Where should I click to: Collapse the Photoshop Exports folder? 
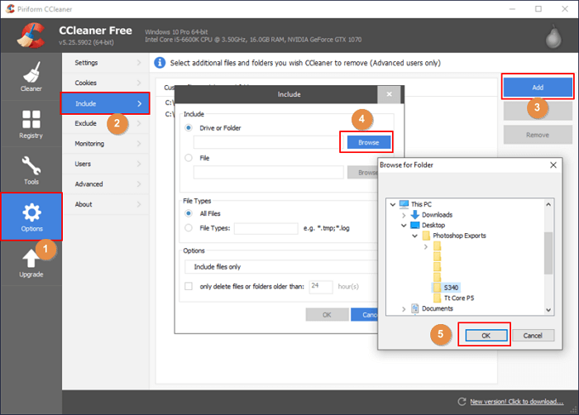[415, 236]
